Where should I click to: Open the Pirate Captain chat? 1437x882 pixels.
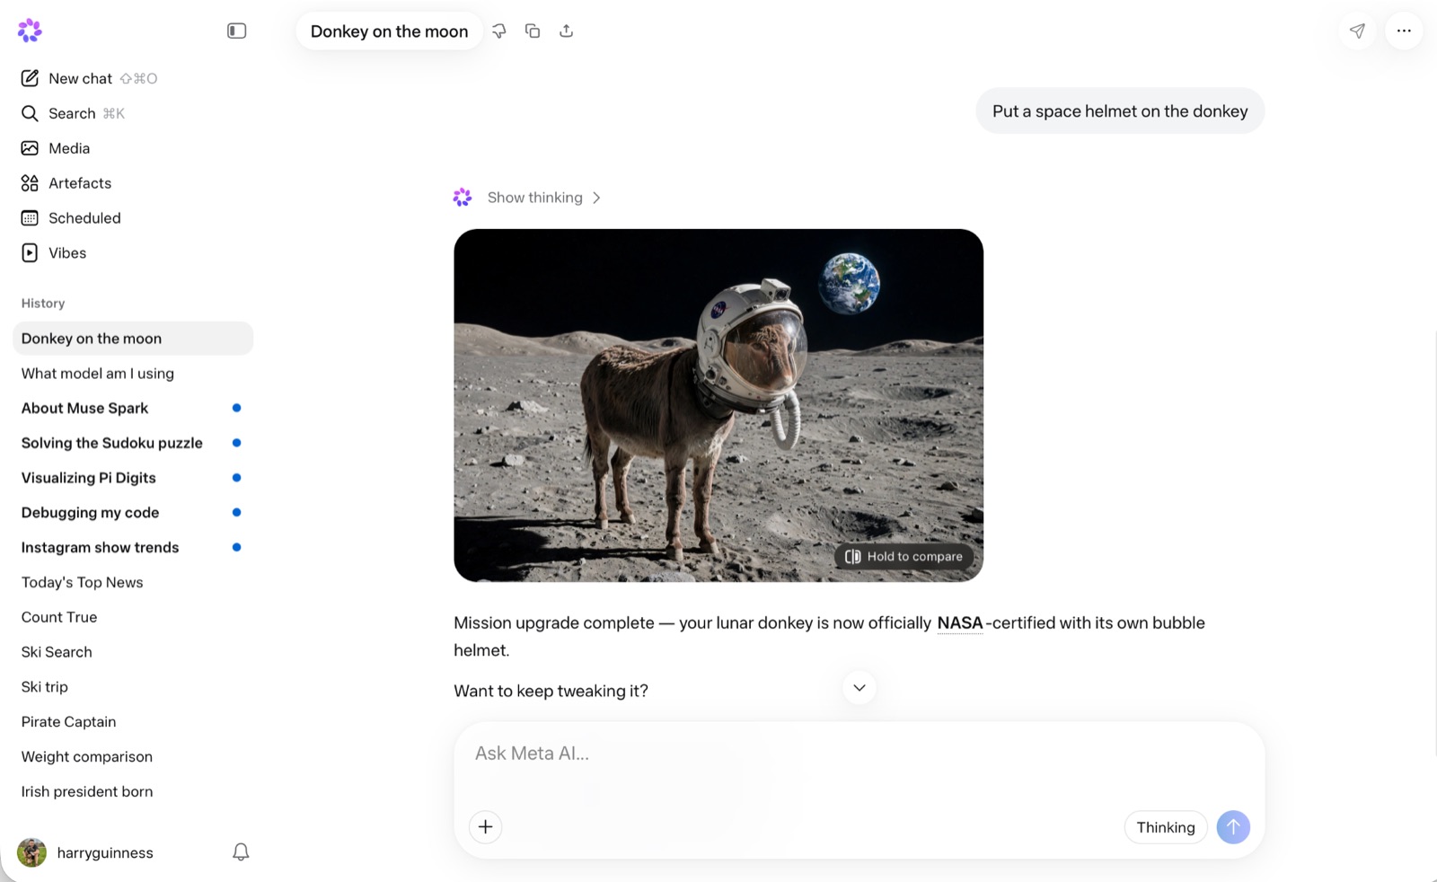pyautogui.click(x=133, y=722)
